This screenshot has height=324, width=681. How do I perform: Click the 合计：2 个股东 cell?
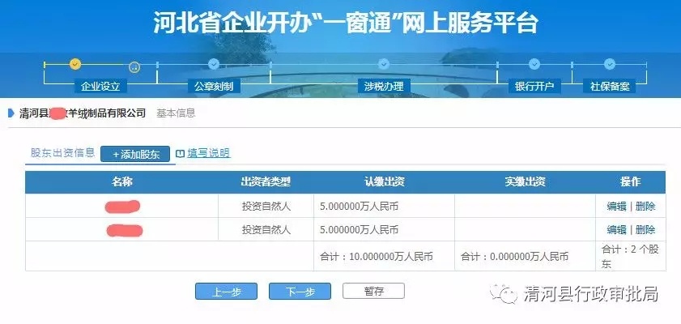pyautogui.click(x=630, y=256)
